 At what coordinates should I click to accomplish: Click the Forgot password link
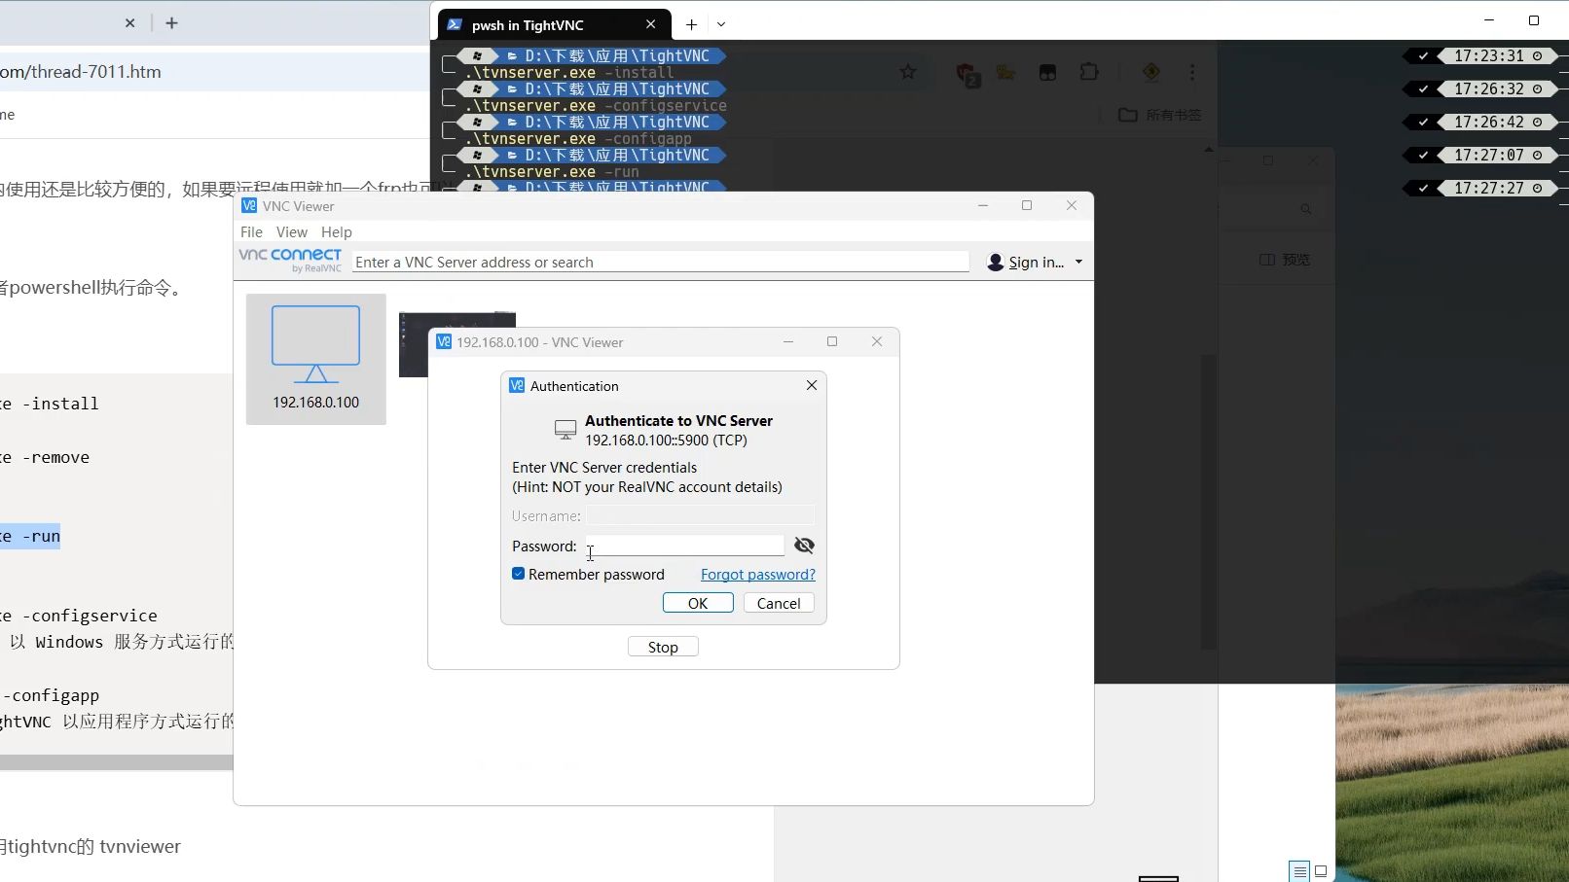click(757, 574)
